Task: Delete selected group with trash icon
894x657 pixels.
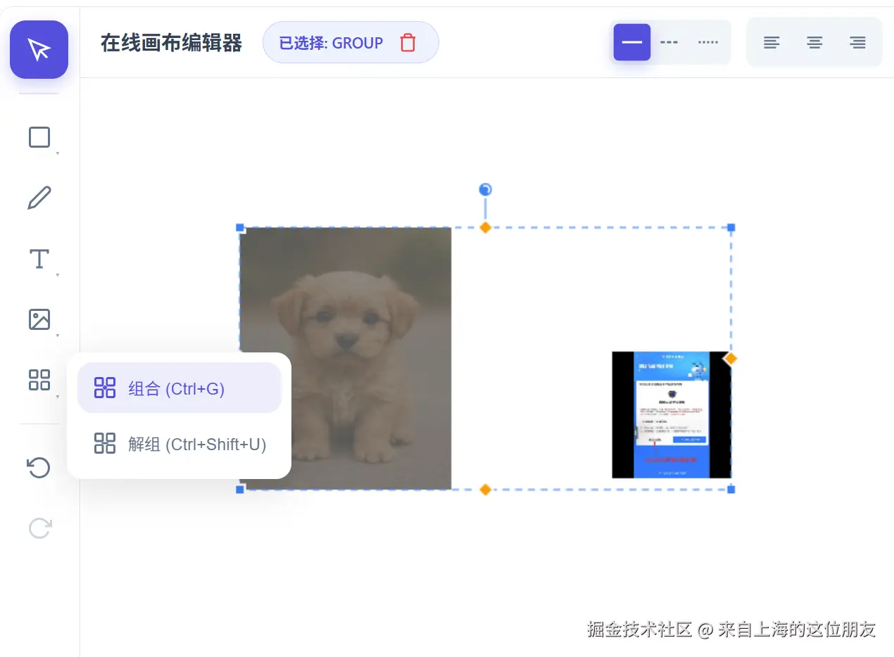Action: [x=408, y=43]
